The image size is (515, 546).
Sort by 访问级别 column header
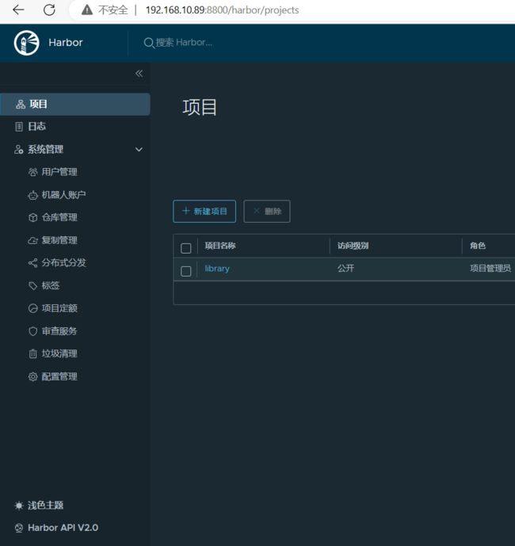(x=353, y=246)
